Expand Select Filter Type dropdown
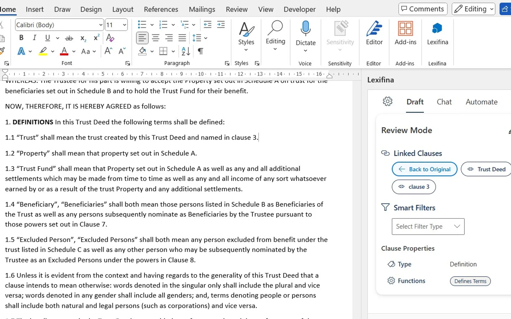Image resolution: width=511 pixels, height=319 pixels. (428, 226)
